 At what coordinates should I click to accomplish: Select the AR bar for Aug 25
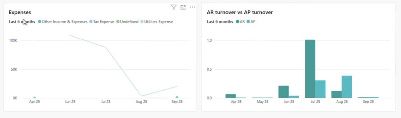[x=336, y=95]
